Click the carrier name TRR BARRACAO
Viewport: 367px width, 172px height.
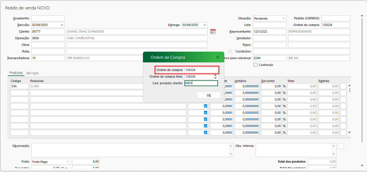click(78, 58)
